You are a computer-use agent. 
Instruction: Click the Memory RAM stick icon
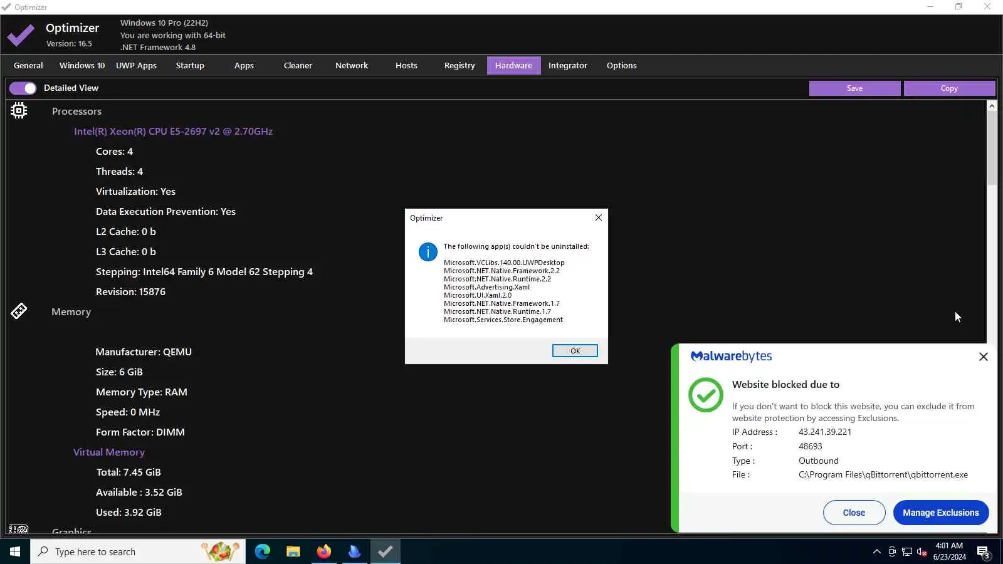19,311
